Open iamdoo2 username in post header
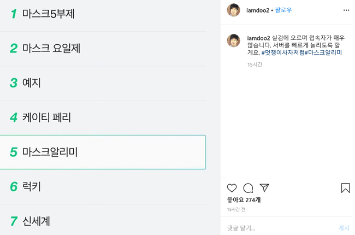 (x=258, y=10)
